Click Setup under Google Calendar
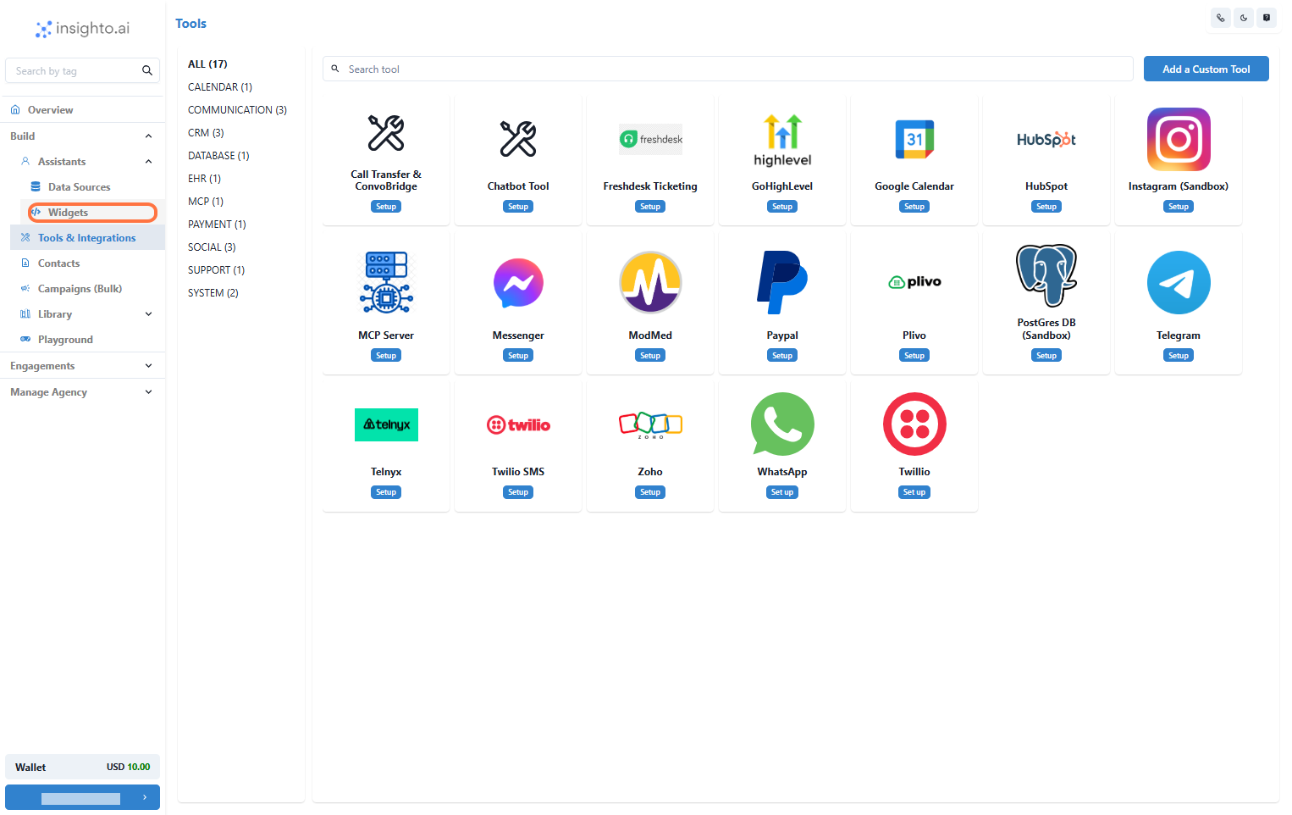The width and height of the screenshot is (1292, 815). click(x=914, y=207)
